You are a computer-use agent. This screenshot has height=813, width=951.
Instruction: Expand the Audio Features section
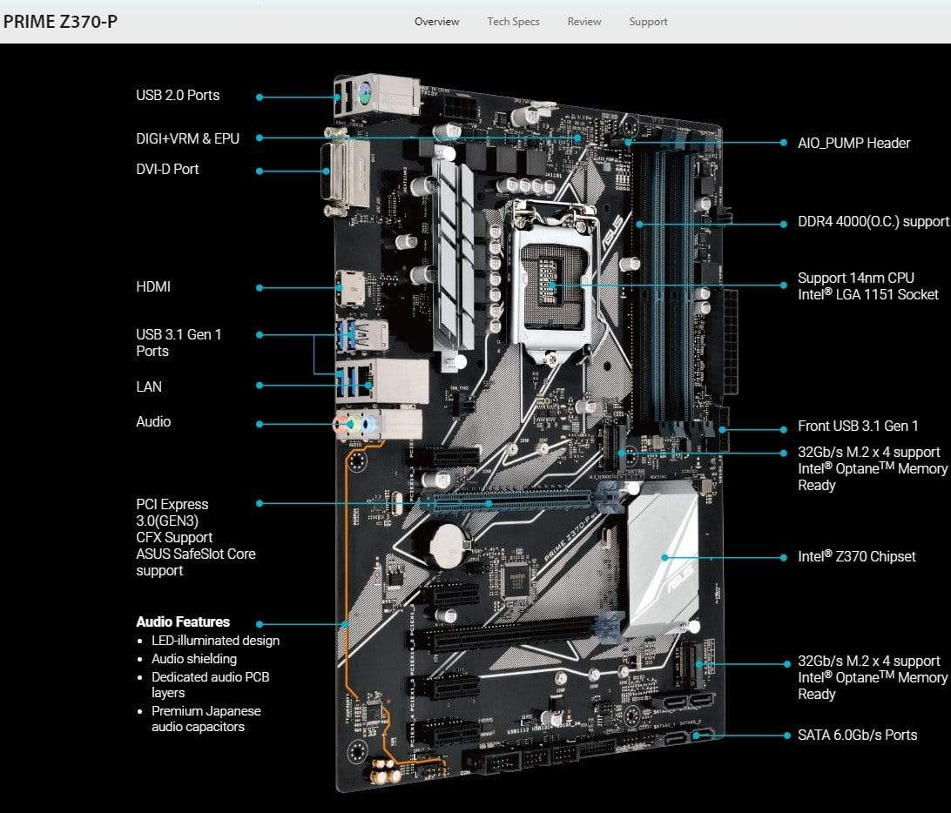tap(182, 622)
